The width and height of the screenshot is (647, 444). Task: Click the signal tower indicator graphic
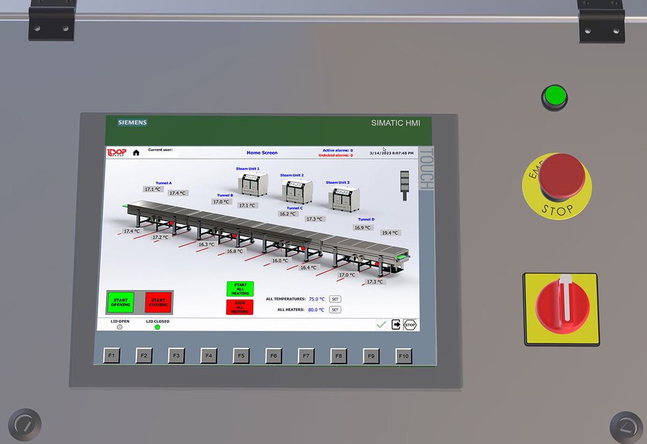tap(403, 180)
